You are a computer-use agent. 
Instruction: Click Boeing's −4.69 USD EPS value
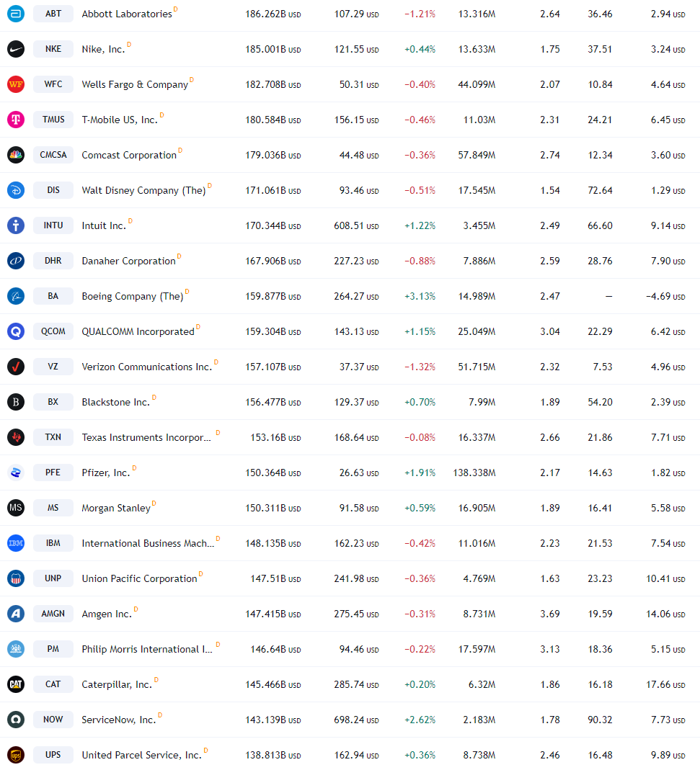point(665,297)
